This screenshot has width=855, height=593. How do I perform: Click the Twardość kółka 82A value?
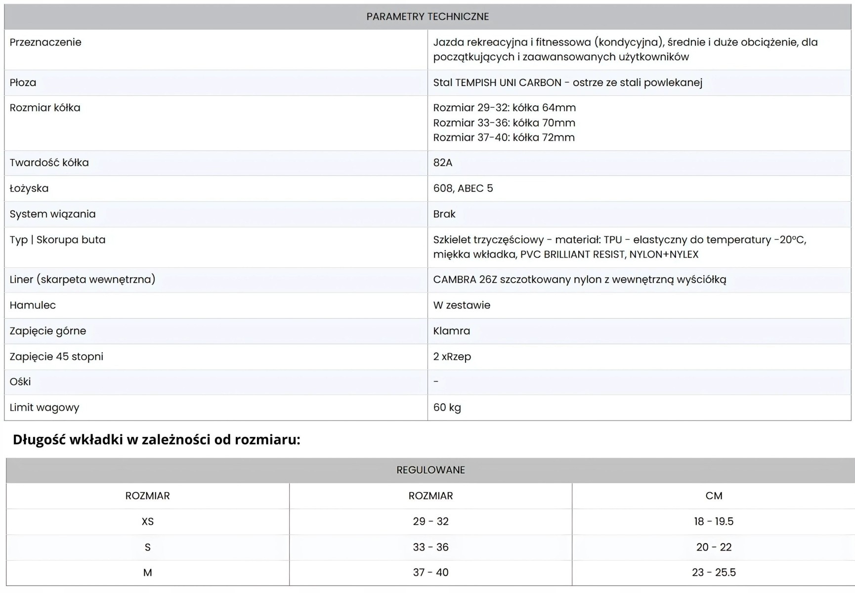443,163
